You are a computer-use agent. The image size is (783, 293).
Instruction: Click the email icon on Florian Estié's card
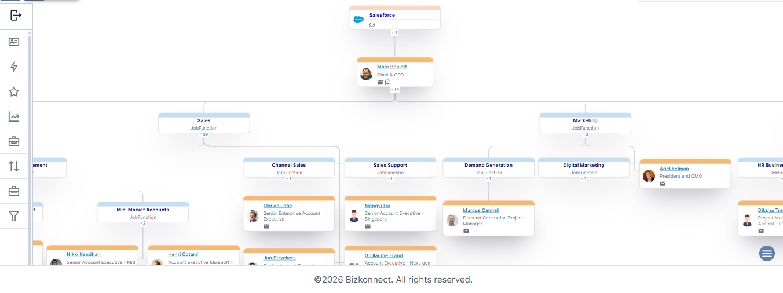pos(266,226)
